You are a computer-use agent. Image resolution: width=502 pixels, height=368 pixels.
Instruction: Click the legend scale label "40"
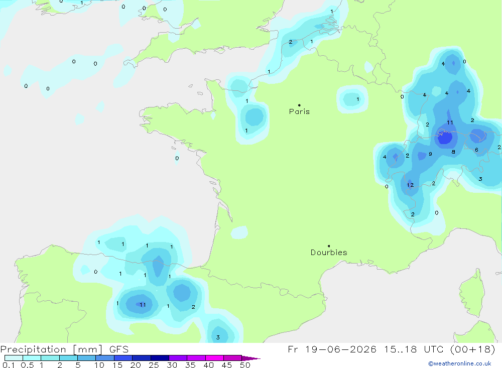point(209,365)
